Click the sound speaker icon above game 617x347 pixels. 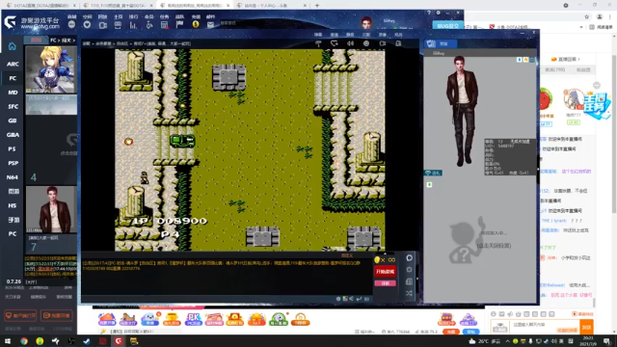click(350, 43)
